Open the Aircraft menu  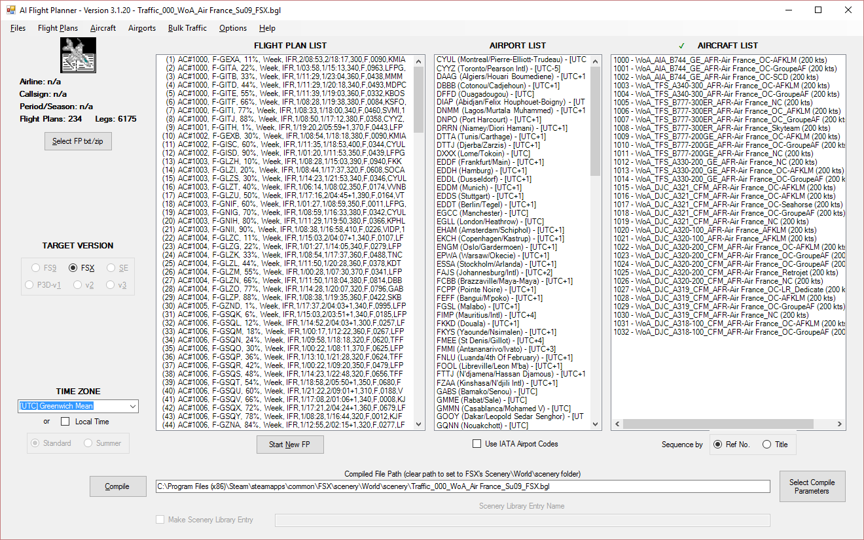tap(103, 28)
